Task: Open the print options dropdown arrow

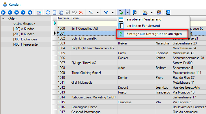Action: point(151,13)
